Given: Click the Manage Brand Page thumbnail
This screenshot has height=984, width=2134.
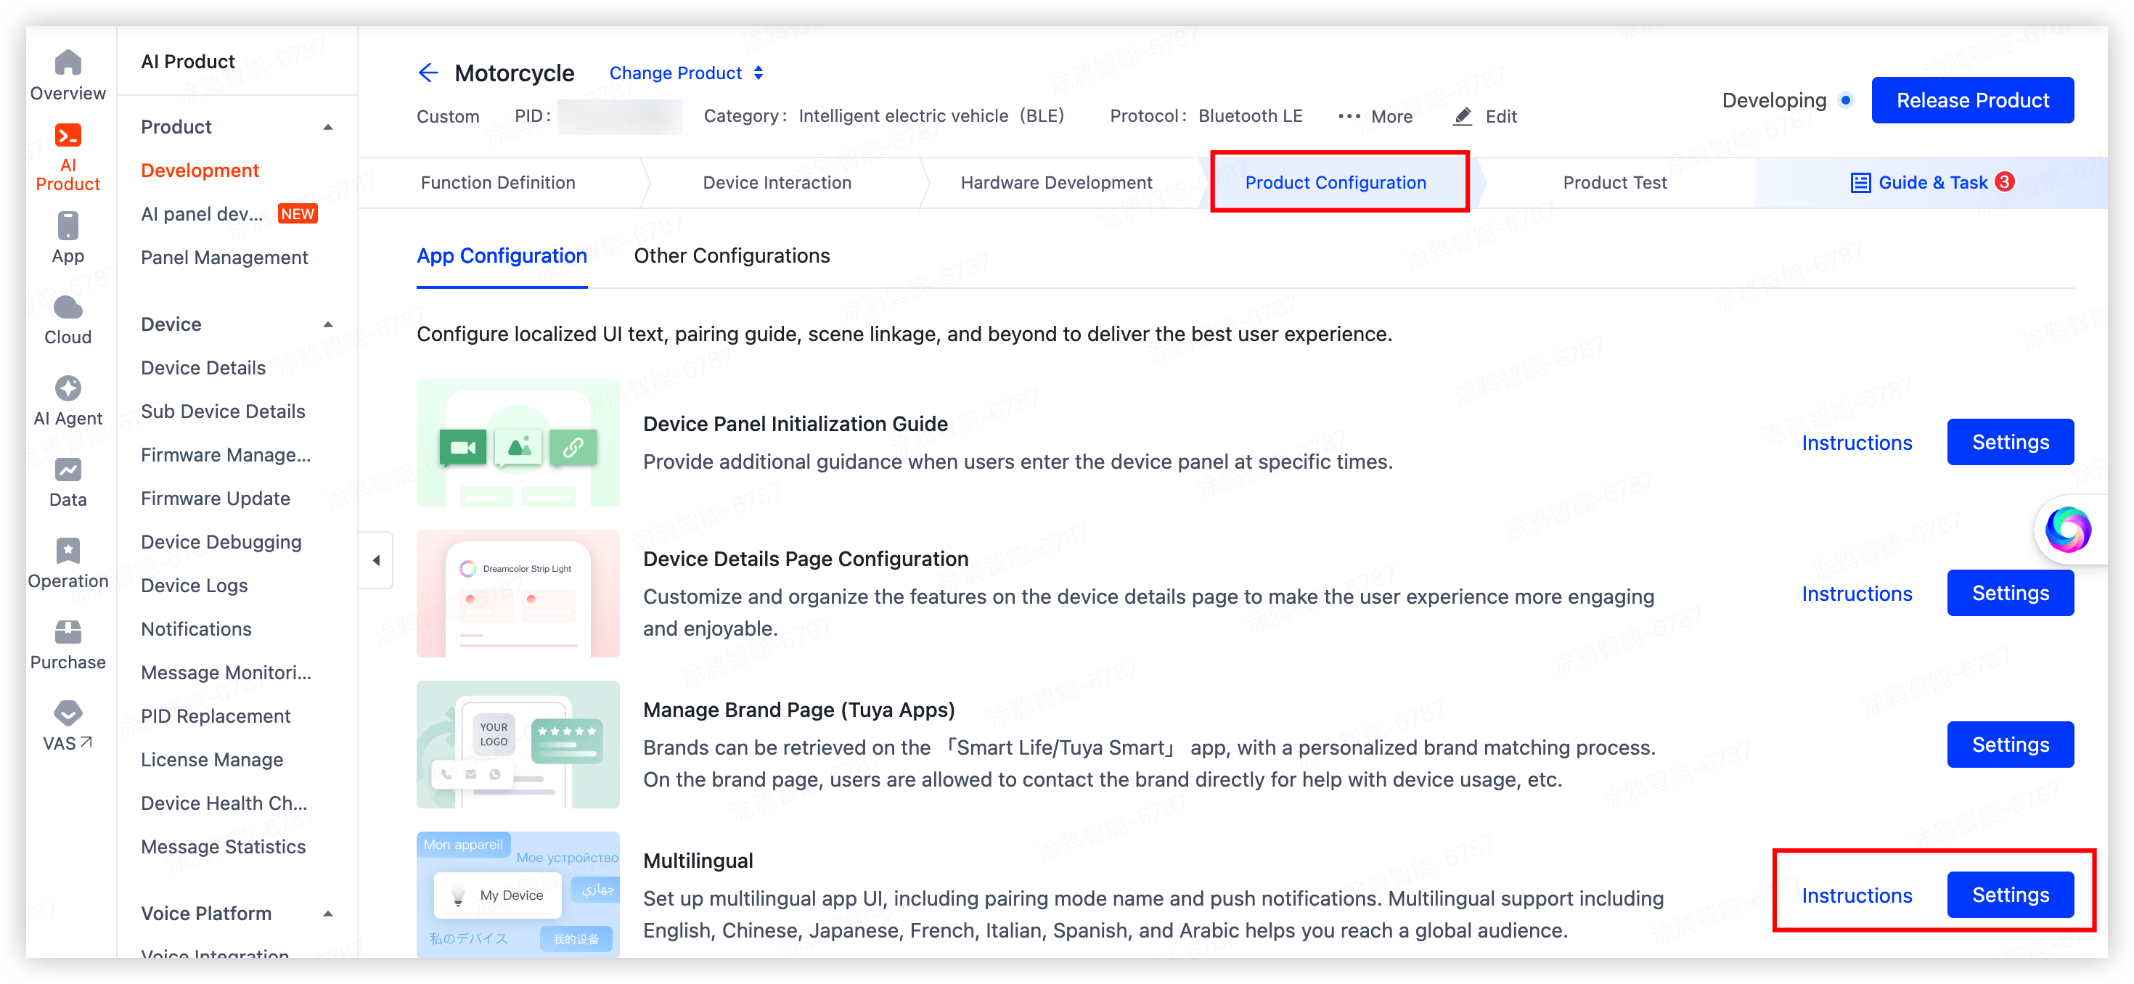Looking at the screenshot, I should [x=518, y=745].
